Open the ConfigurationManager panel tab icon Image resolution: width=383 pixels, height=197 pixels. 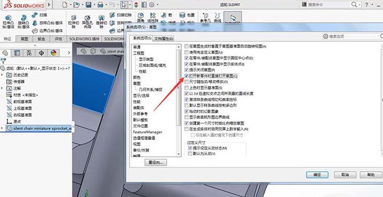[x=29, y=53]
